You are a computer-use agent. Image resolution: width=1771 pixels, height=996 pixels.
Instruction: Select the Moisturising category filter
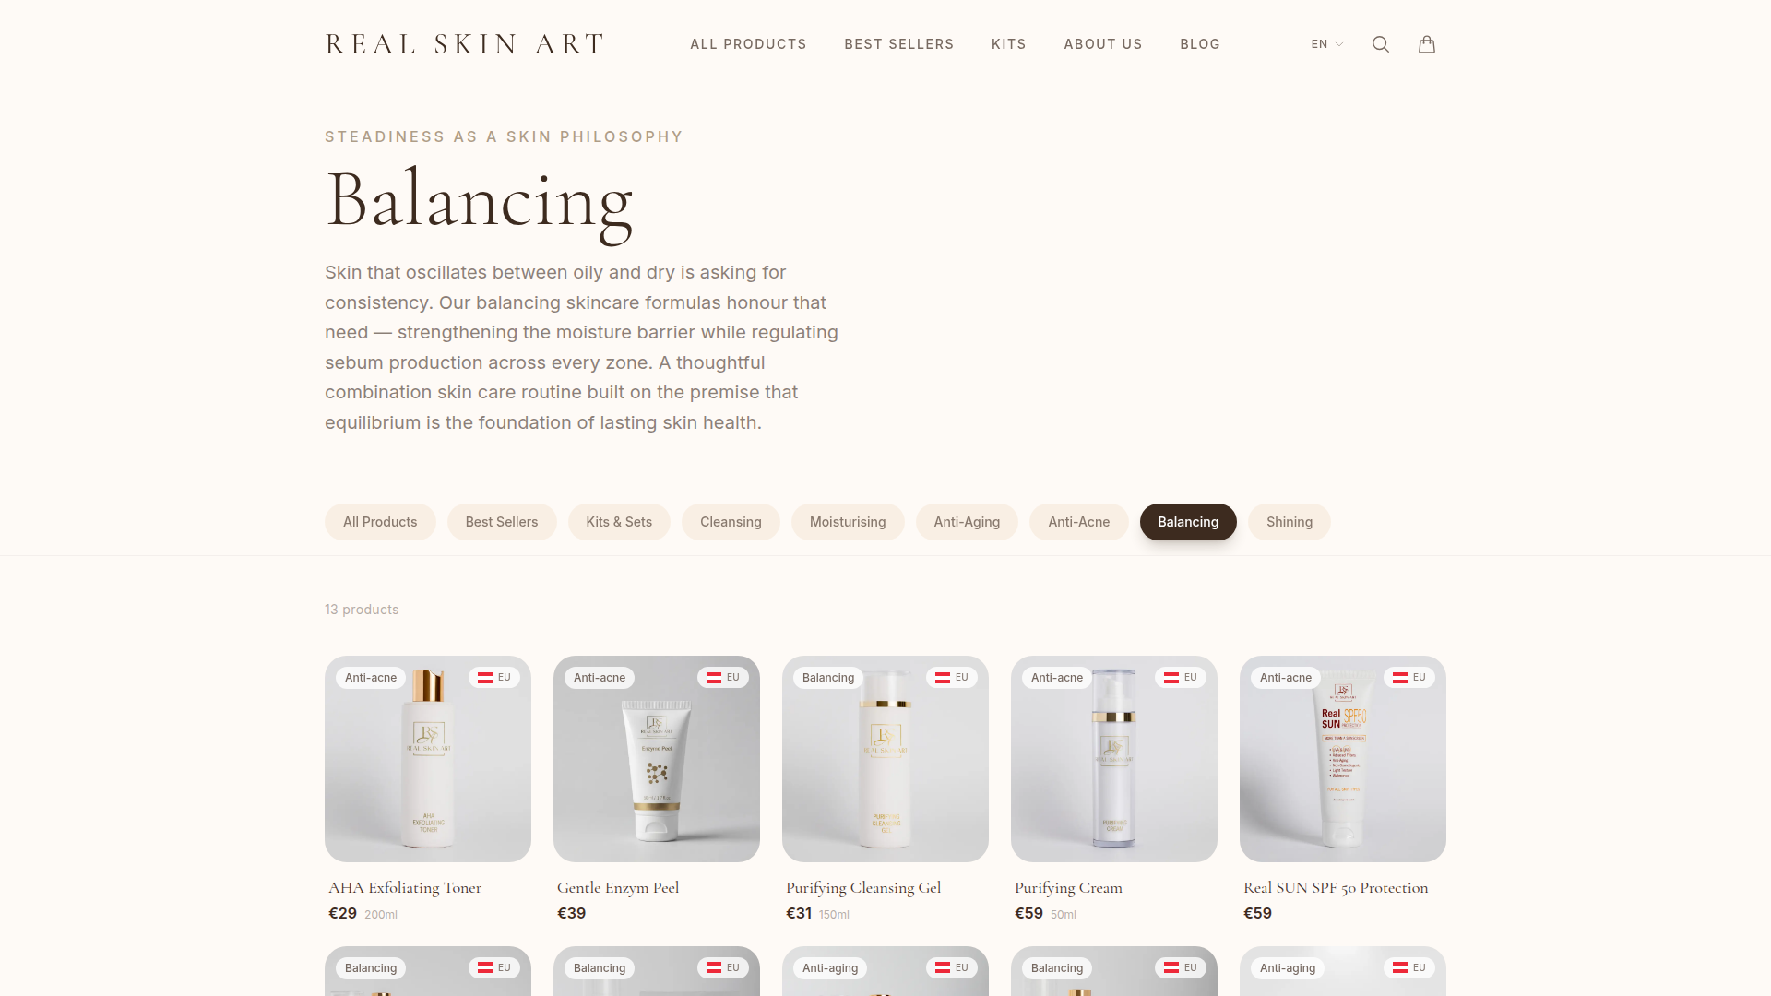(x=848, y=522)
